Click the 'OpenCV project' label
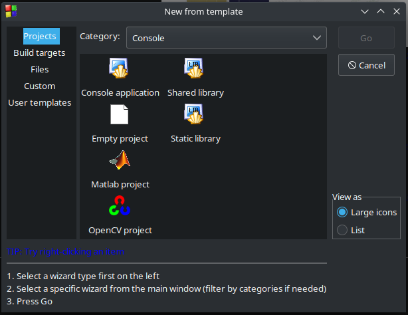The height and width of the screenshot is (315, 408). (x=120, y=230)
